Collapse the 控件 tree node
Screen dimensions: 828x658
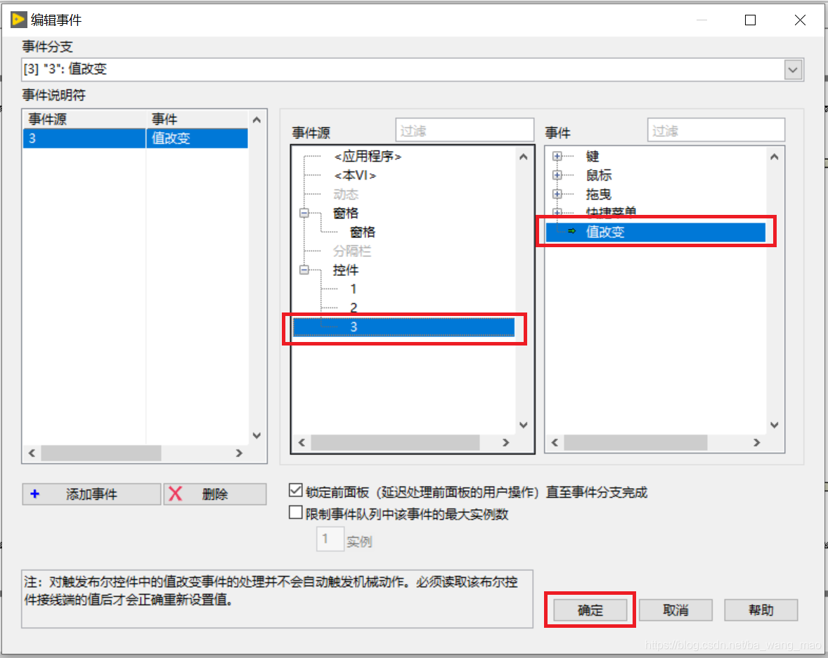click(304, 270)
